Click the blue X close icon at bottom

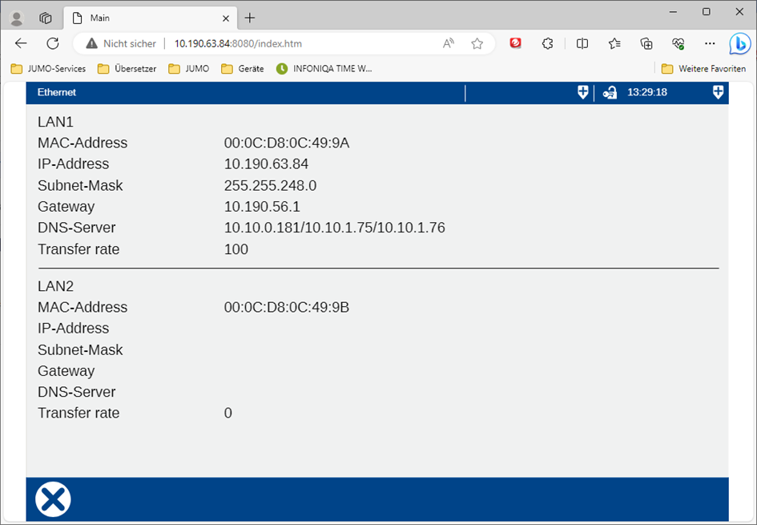pos(53,499)
